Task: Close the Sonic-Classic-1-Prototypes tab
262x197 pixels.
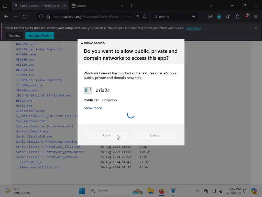Action: (64, 6)
